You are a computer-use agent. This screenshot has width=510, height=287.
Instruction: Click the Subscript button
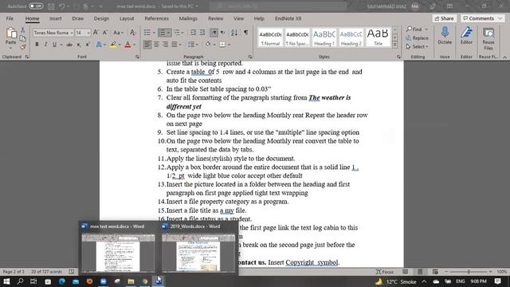[x=79, y=45]
